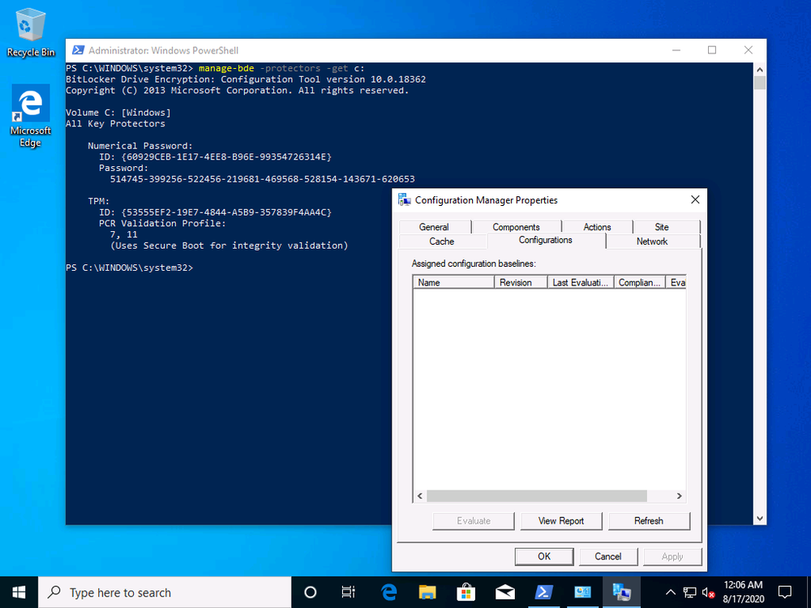This screenshot has width=811, height=608.
Task: Select the Configurations tab
Action: click(546, 241)
